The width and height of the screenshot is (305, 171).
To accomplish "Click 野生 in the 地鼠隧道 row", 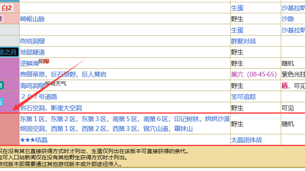I will pyautogui.click(x=237, y=52).
